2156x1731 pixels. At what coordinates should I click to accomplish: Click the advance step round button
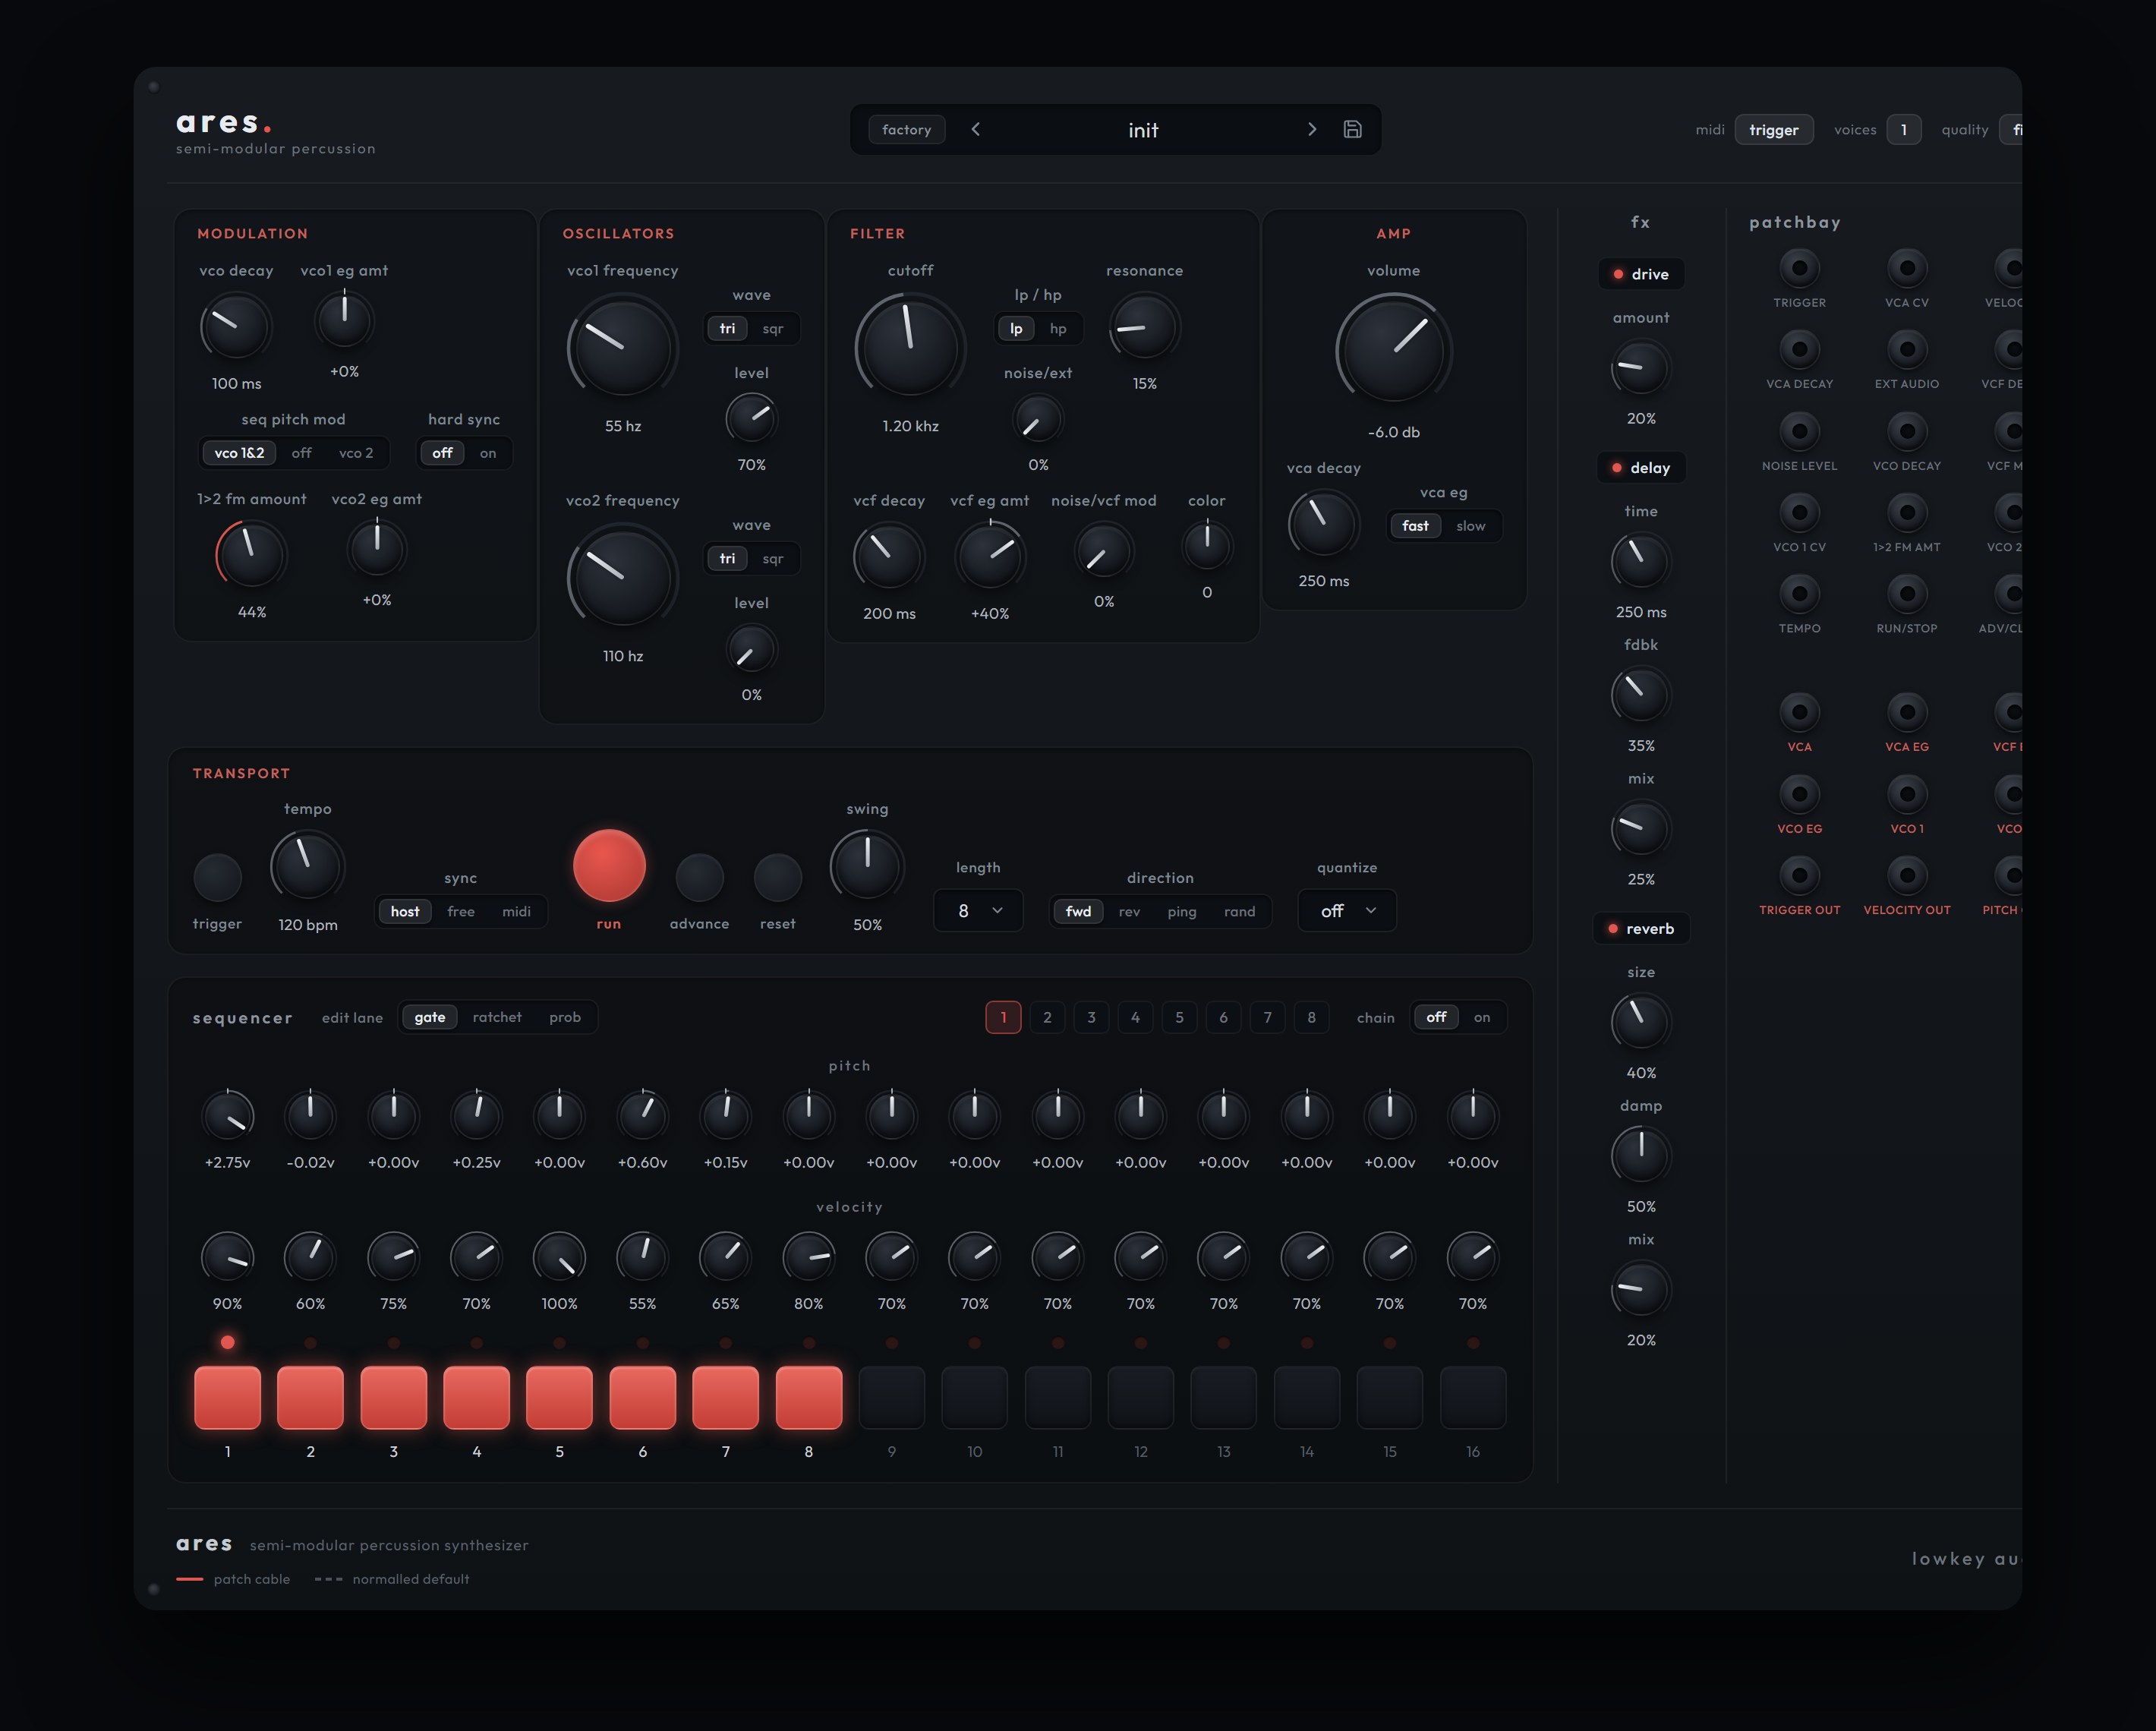click(699, 878)
